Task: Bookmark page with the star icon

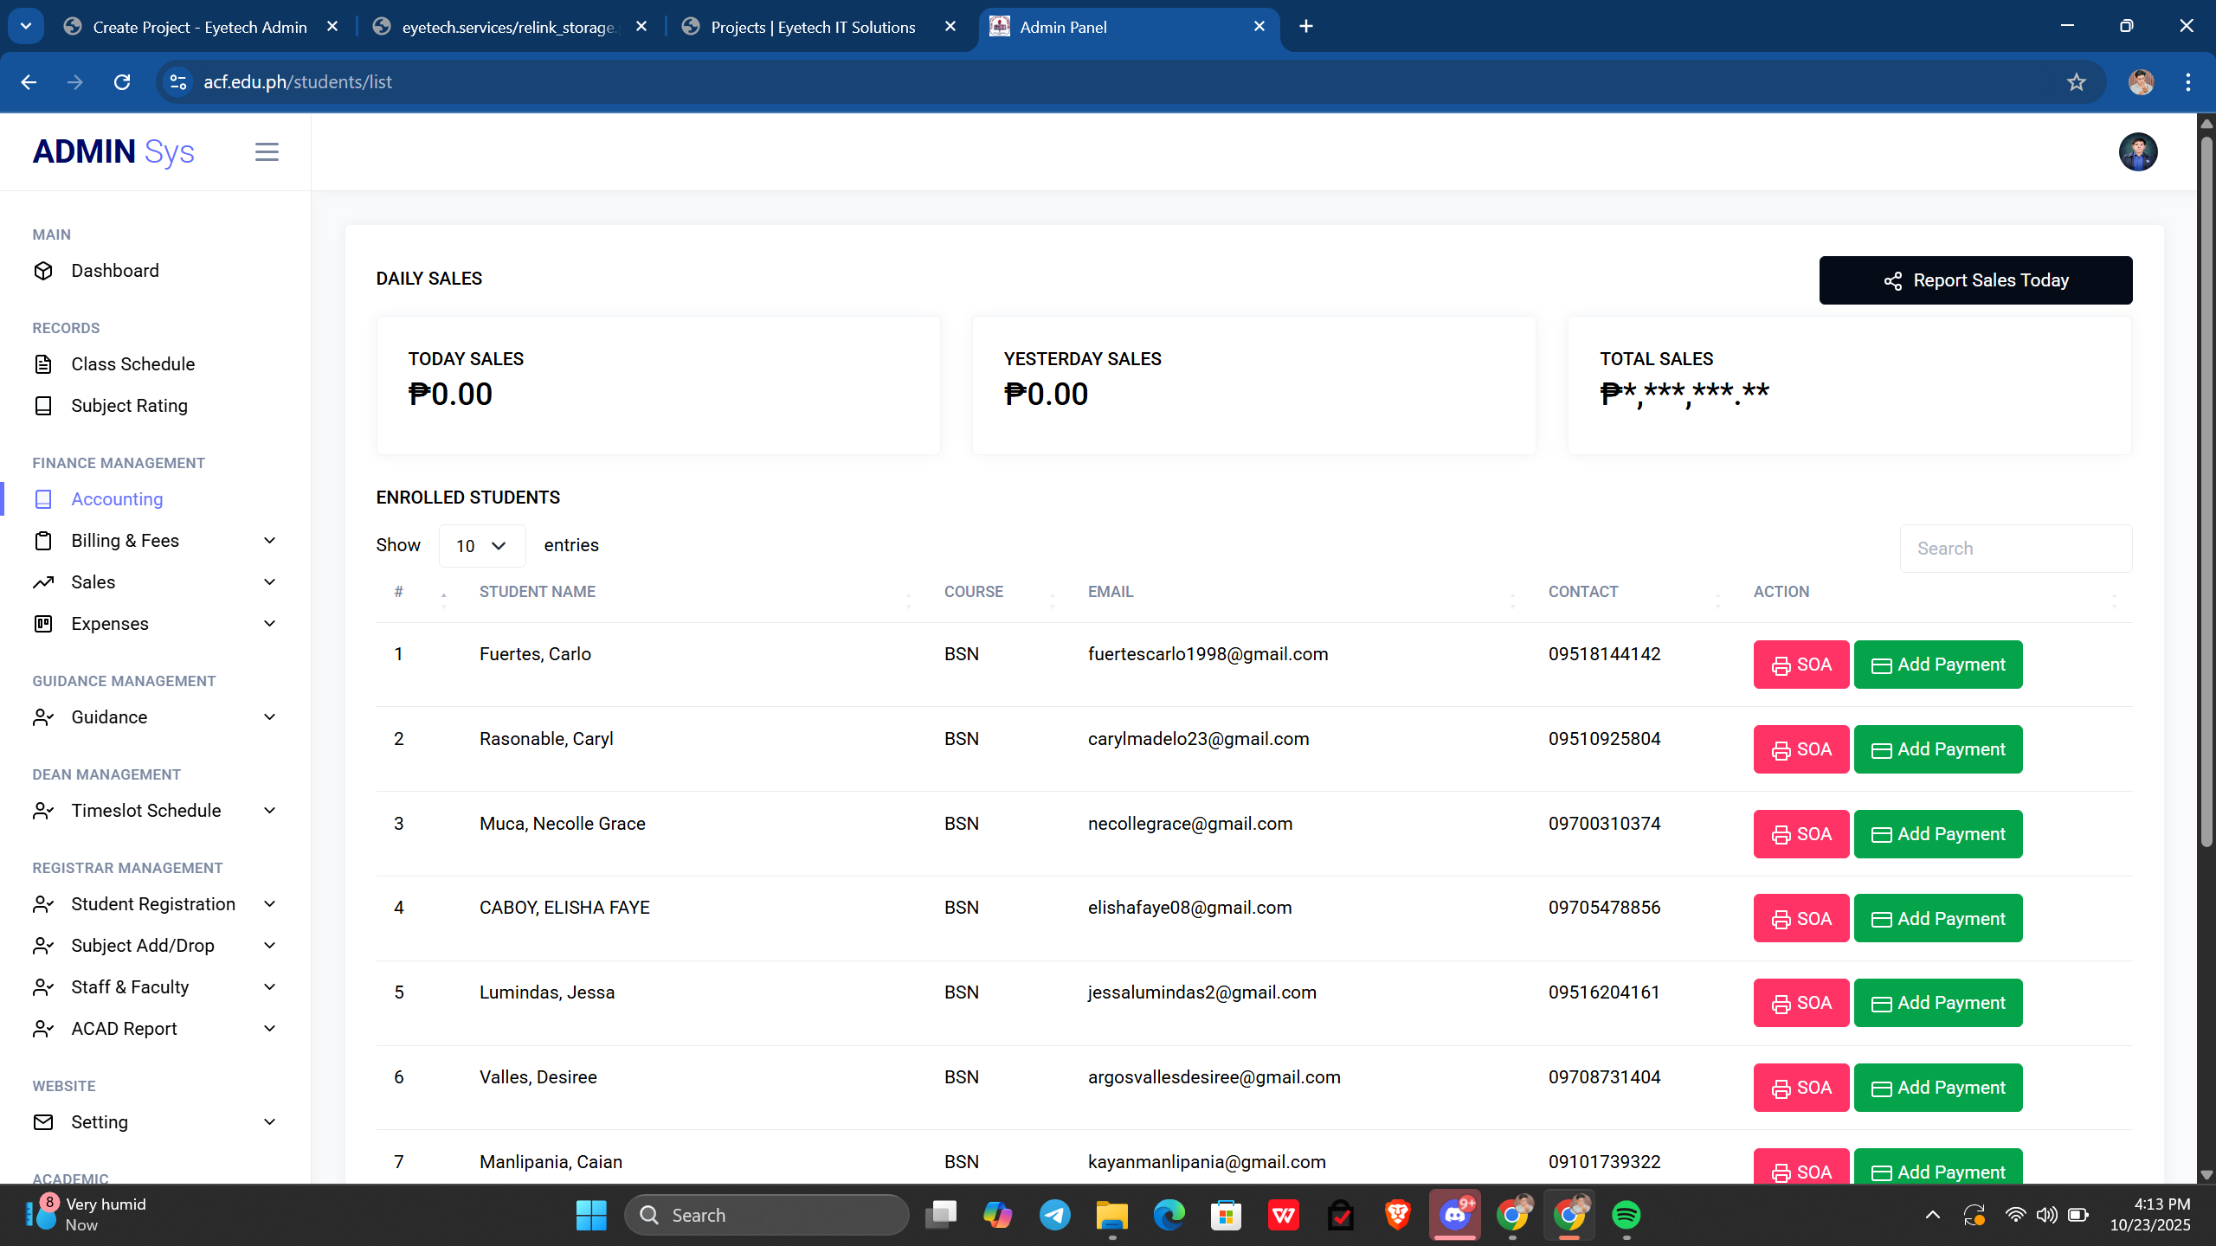Action: coord(2076,82)
